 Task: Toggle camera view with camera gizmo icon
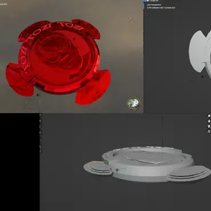coord(209,126)
